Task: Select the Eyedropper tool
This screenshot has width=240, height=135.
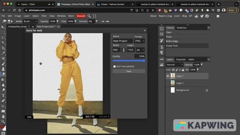Action: tap(3, 53)
